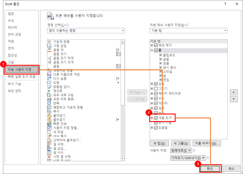Select the 모든 차트 종류 icon
Image resolution: width=243 pixels, height=174 pixels.
[49, 99]
